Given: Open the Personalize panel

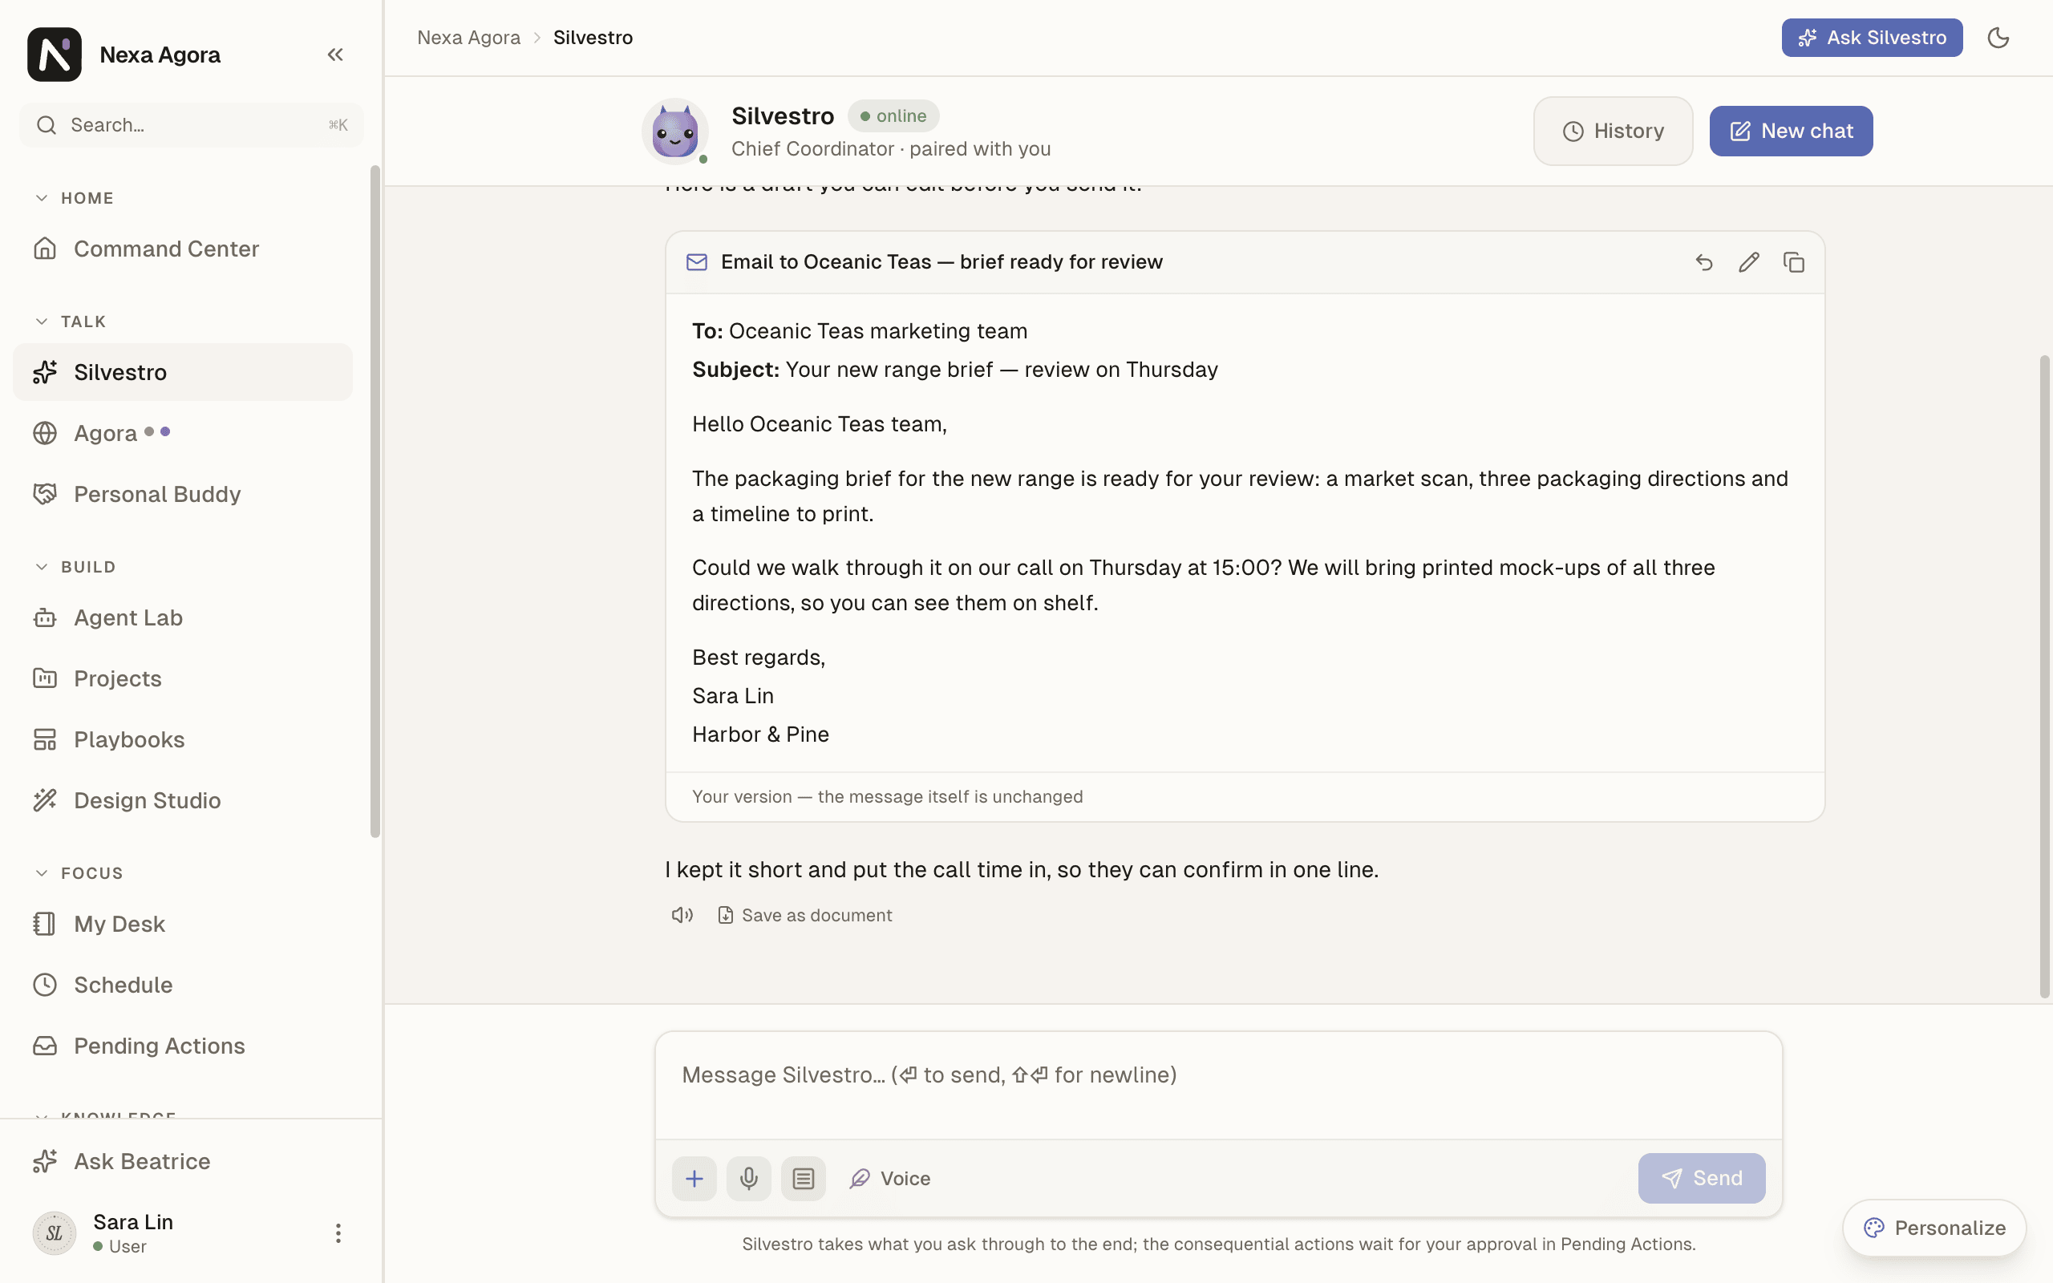Looking at the screenshot, I should pos(1934,1228).
